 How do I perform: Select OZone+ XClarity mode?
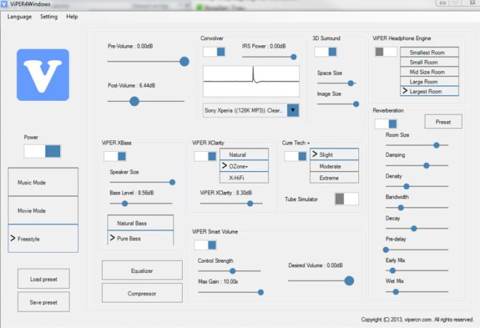[244, 166]
